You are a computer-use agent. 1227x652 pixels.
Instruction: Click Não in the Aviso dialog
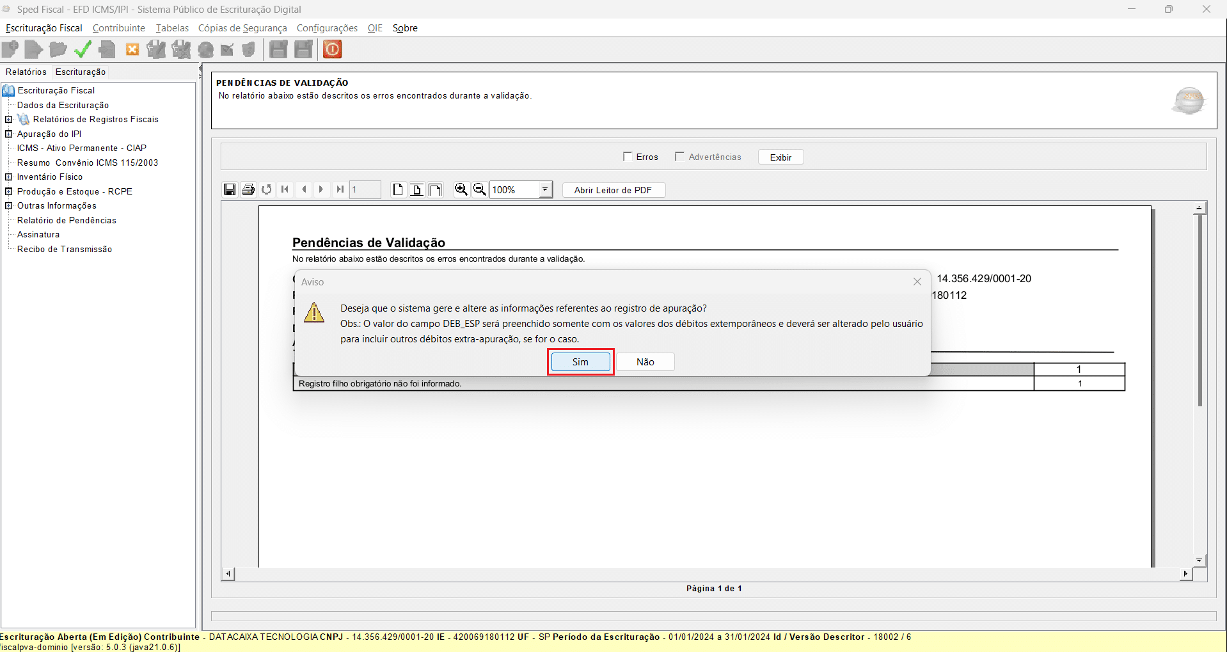pos(645,362)
